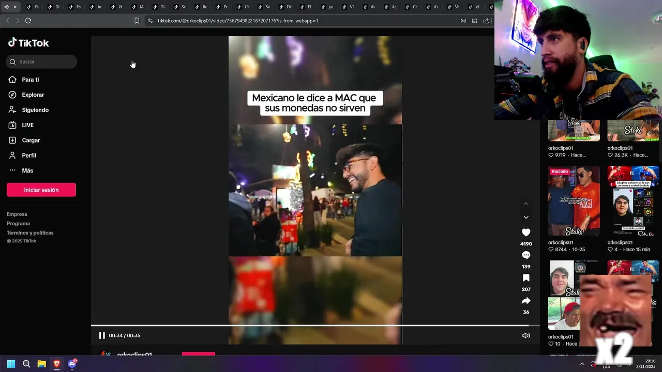The image size is (662, 372).
Task: Open comments showing 139
Action: (x=526, y=255)
